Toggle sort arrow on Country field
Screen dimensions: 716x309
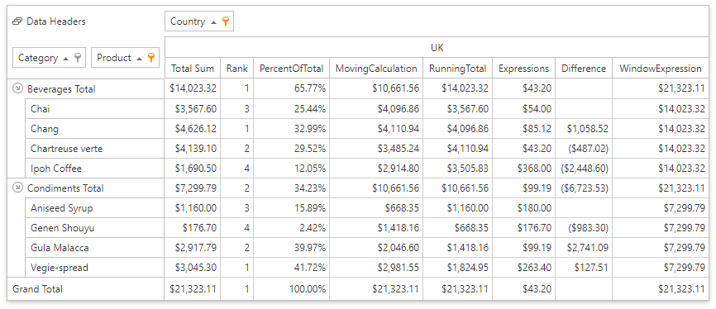[x=213, y=22]
